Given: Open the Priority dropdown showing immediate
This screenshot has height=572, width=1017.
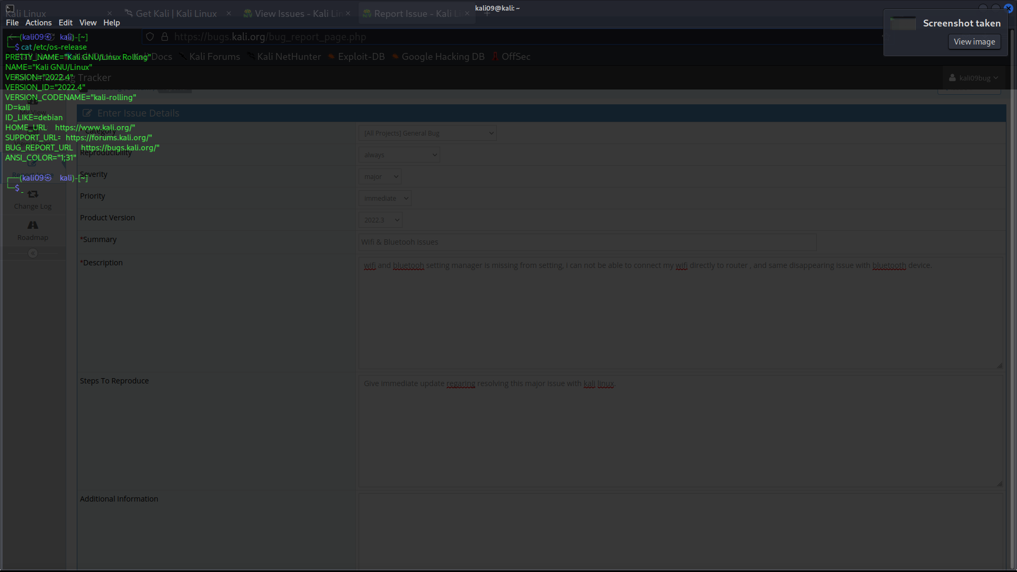Looking at the screenshot, I should coord(385,199).
